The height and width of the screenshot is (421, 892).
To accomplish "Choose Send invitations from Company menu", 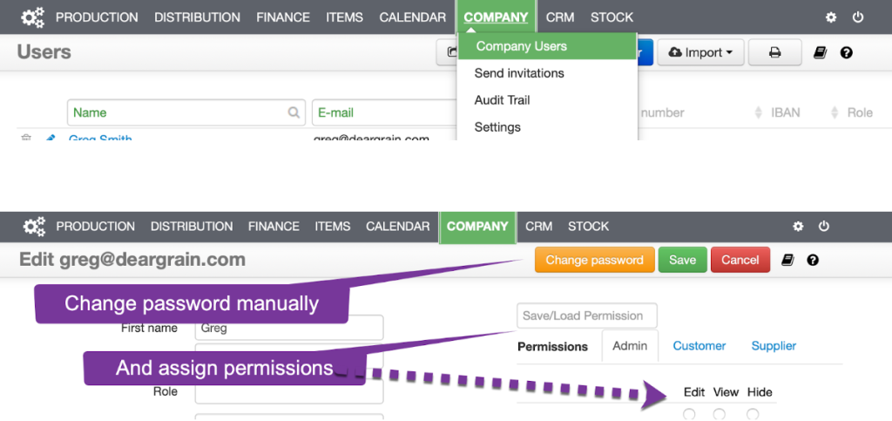I will click(519, 73).
